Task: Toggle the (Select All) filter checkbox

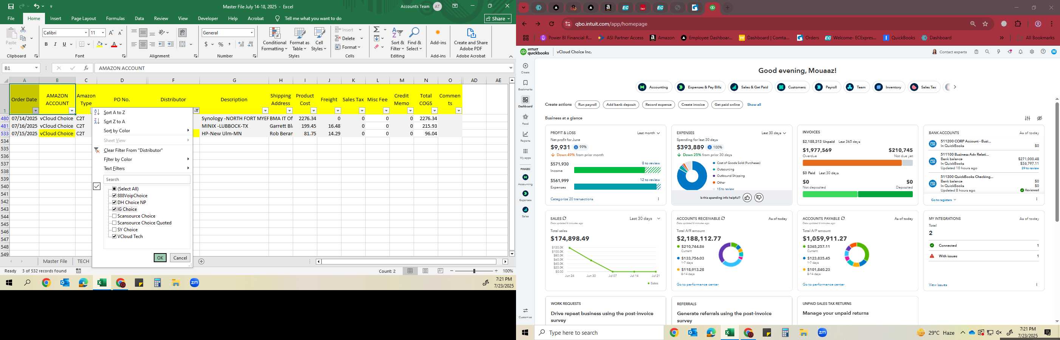Action: (114, 189)
